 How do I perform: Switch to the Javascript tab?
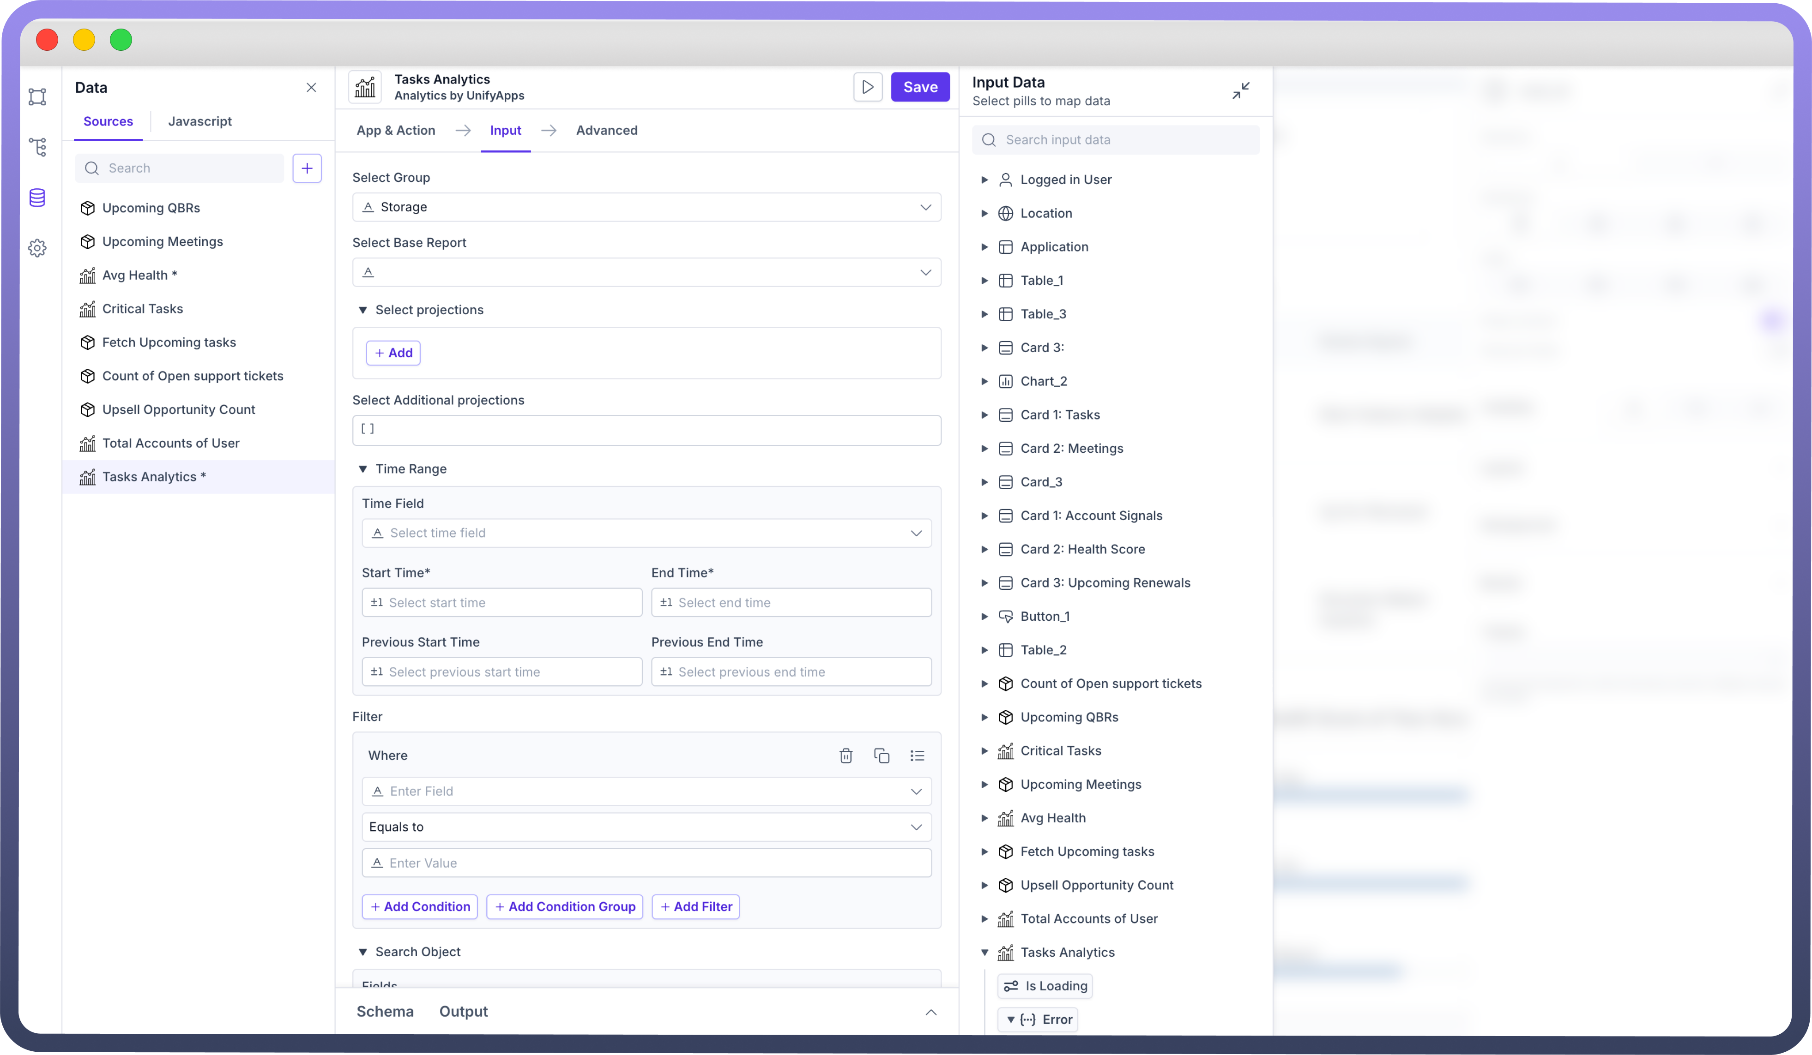[199, 121]
